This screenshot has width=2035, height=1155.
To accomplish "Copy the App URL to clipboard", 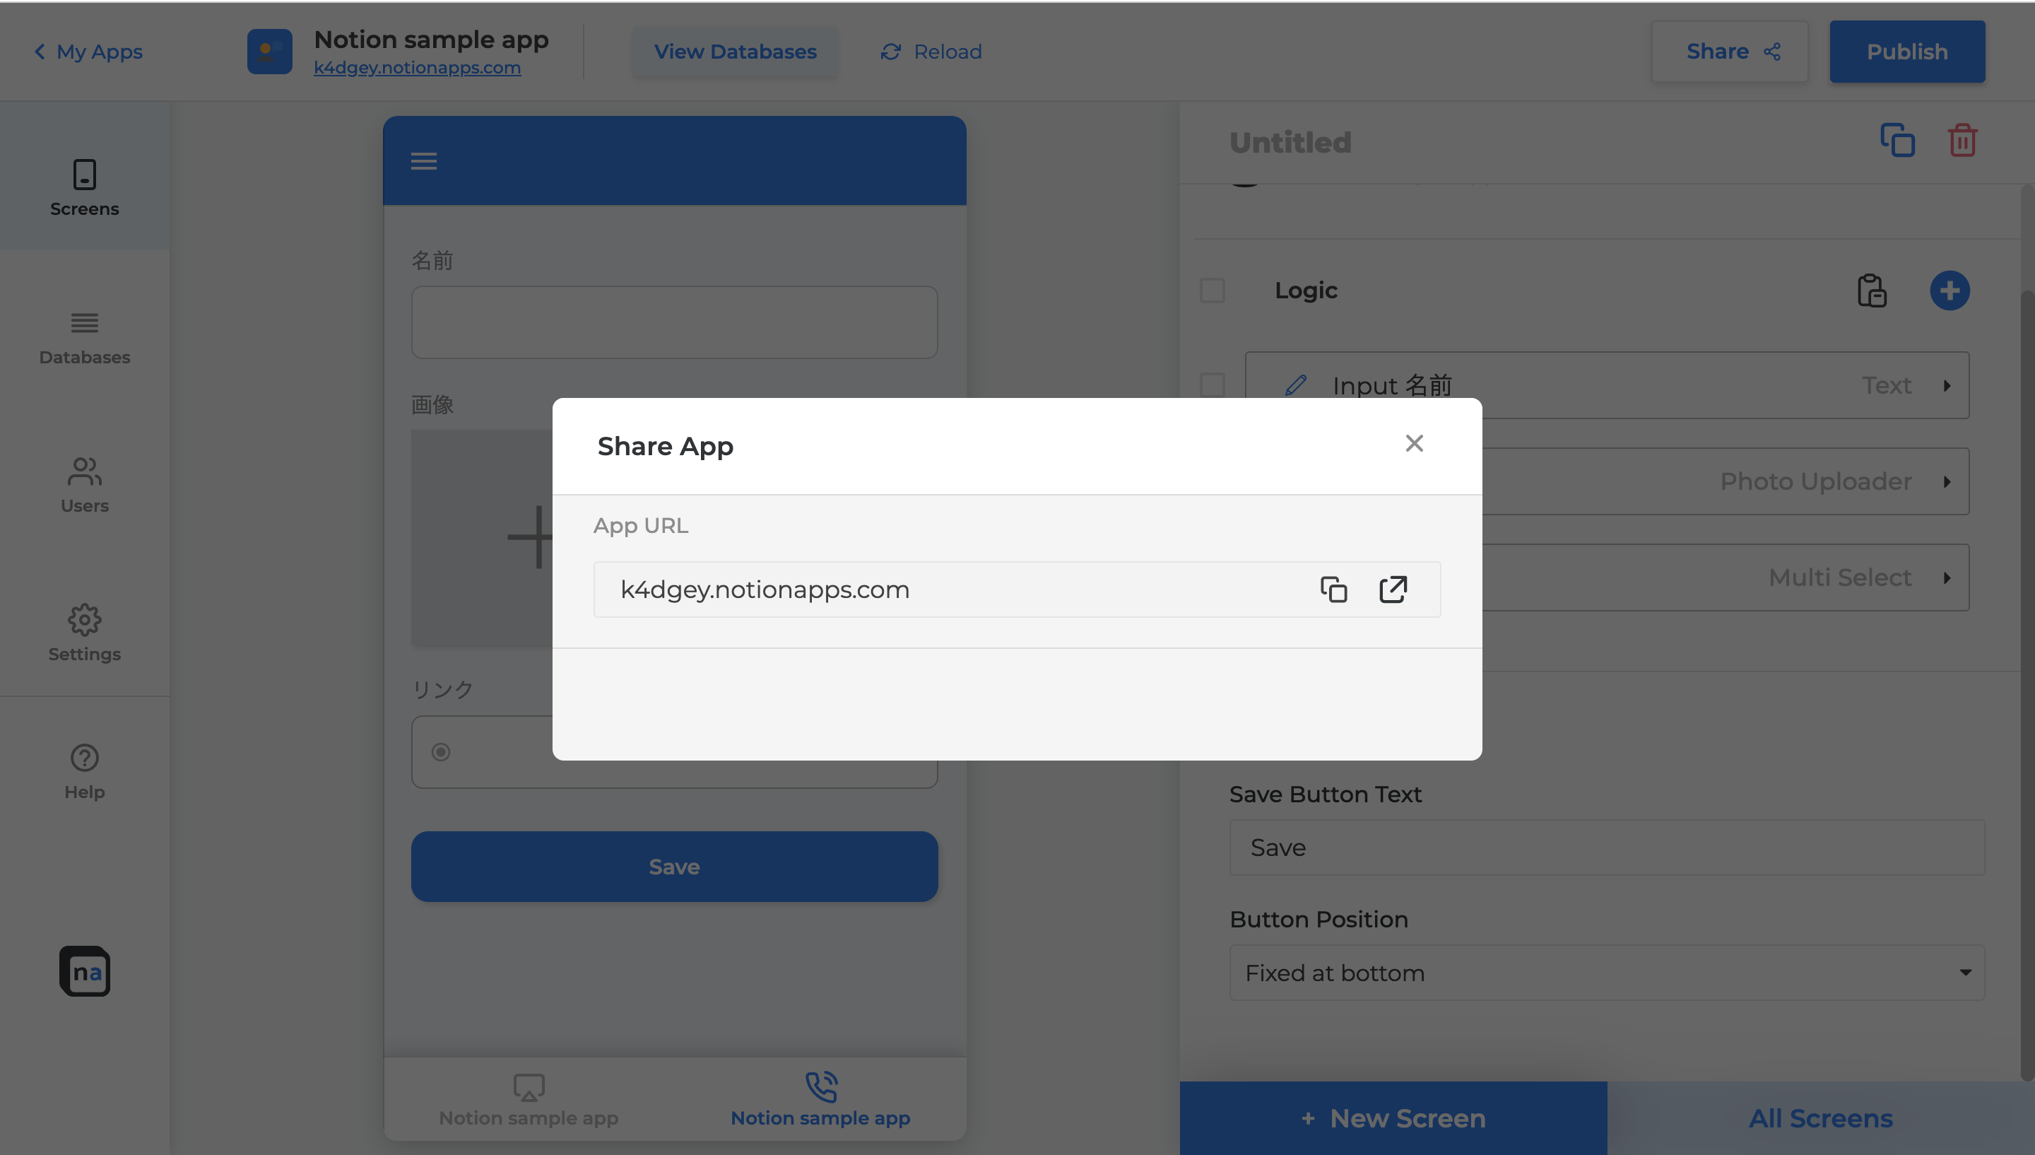I will [1333, 590].
